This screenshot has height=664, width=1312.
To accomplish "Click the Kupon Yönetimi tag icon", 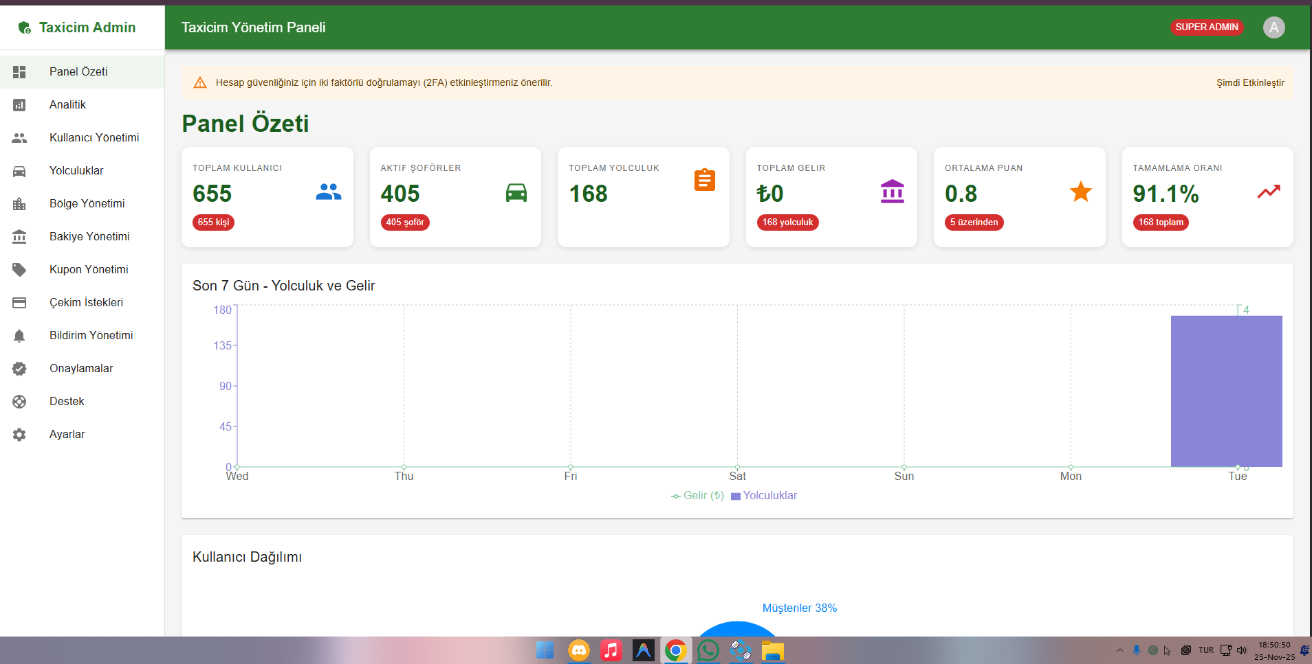I will [19, 270].
